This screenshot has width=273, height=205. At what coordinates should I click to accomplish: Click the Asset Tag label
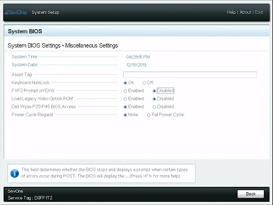point(22,75)
